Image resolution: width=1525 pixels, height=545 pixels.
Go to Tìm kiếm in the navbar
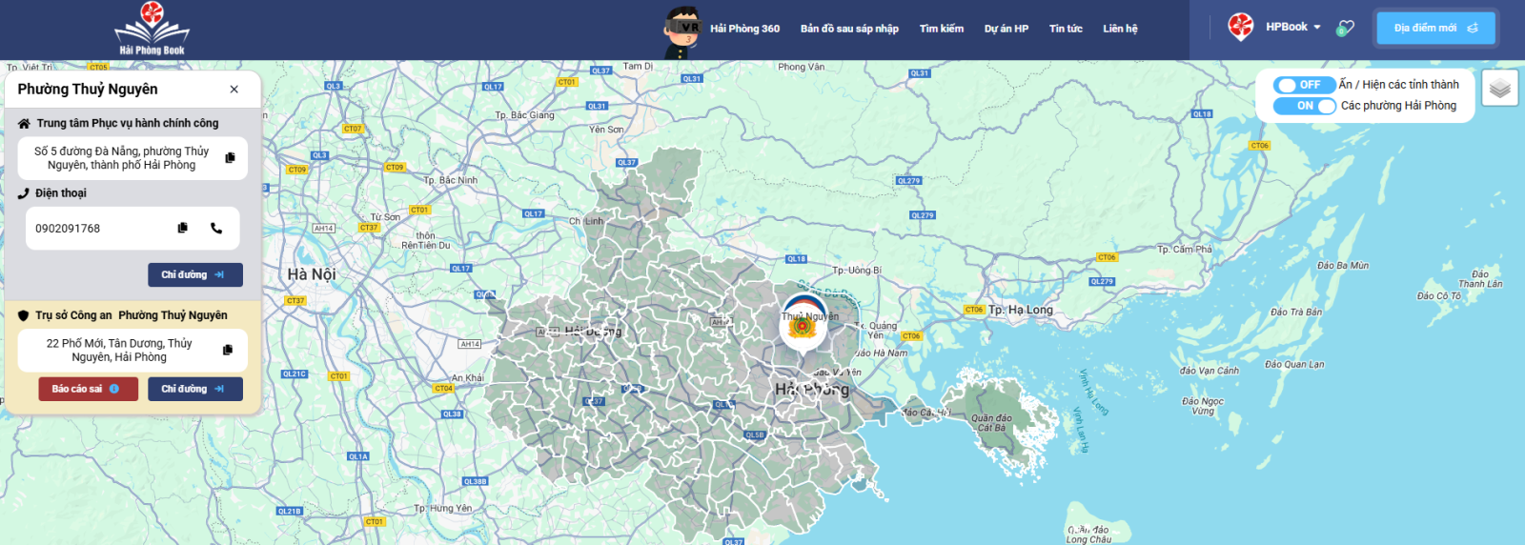[x=941, y=29]
